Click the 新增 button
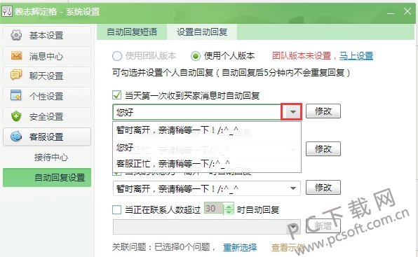Image resolution: width=418 pixels, height=257 pixels. [x=323, y=226]
